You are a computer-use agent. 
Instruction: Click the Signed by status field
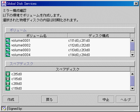point(73,109)
